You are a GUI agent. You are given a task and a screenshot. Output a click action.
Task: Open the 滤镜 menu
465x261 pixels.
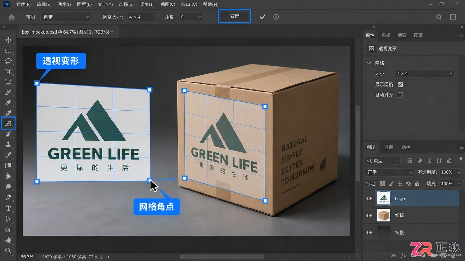click(147, 5)
